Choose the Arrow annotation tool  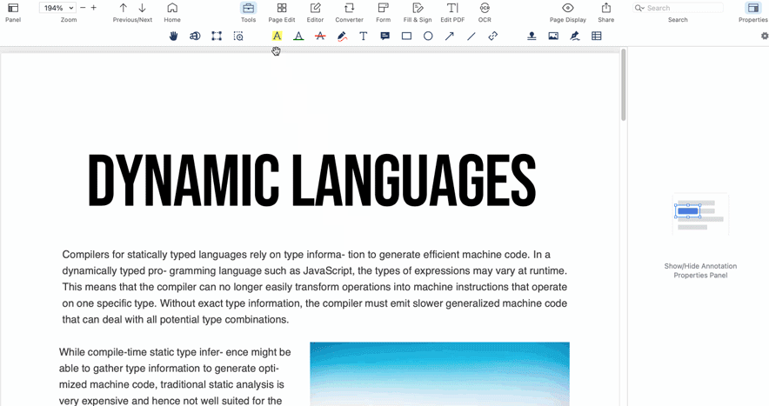tap(449, 36)
